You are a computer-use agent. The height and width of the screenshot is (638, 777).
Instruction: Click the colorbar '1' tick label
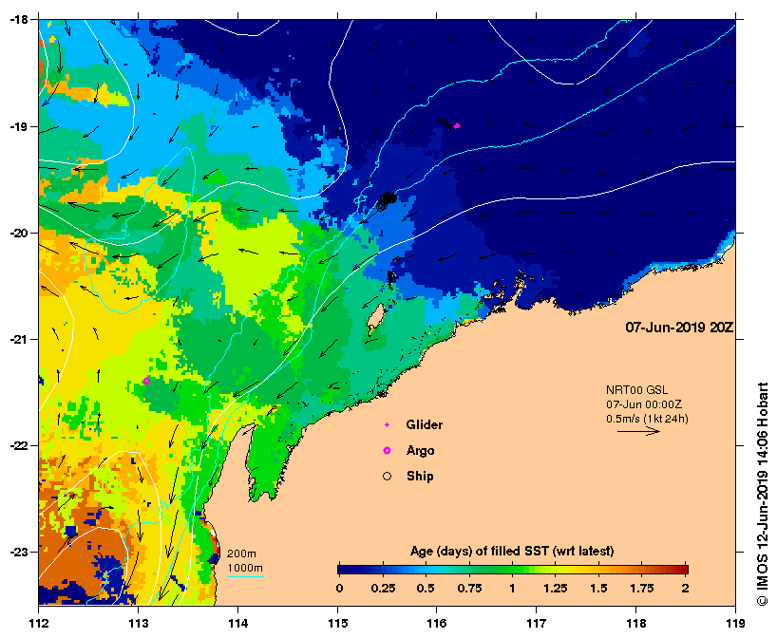[512, 588]
